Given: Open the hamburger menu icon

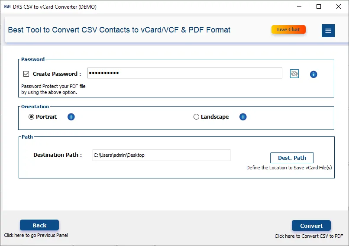Looking at the screenshot, I should point(328,31).
